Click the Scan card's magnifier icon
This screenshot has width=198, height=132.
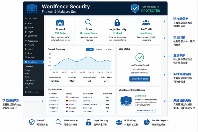[88, 22]
